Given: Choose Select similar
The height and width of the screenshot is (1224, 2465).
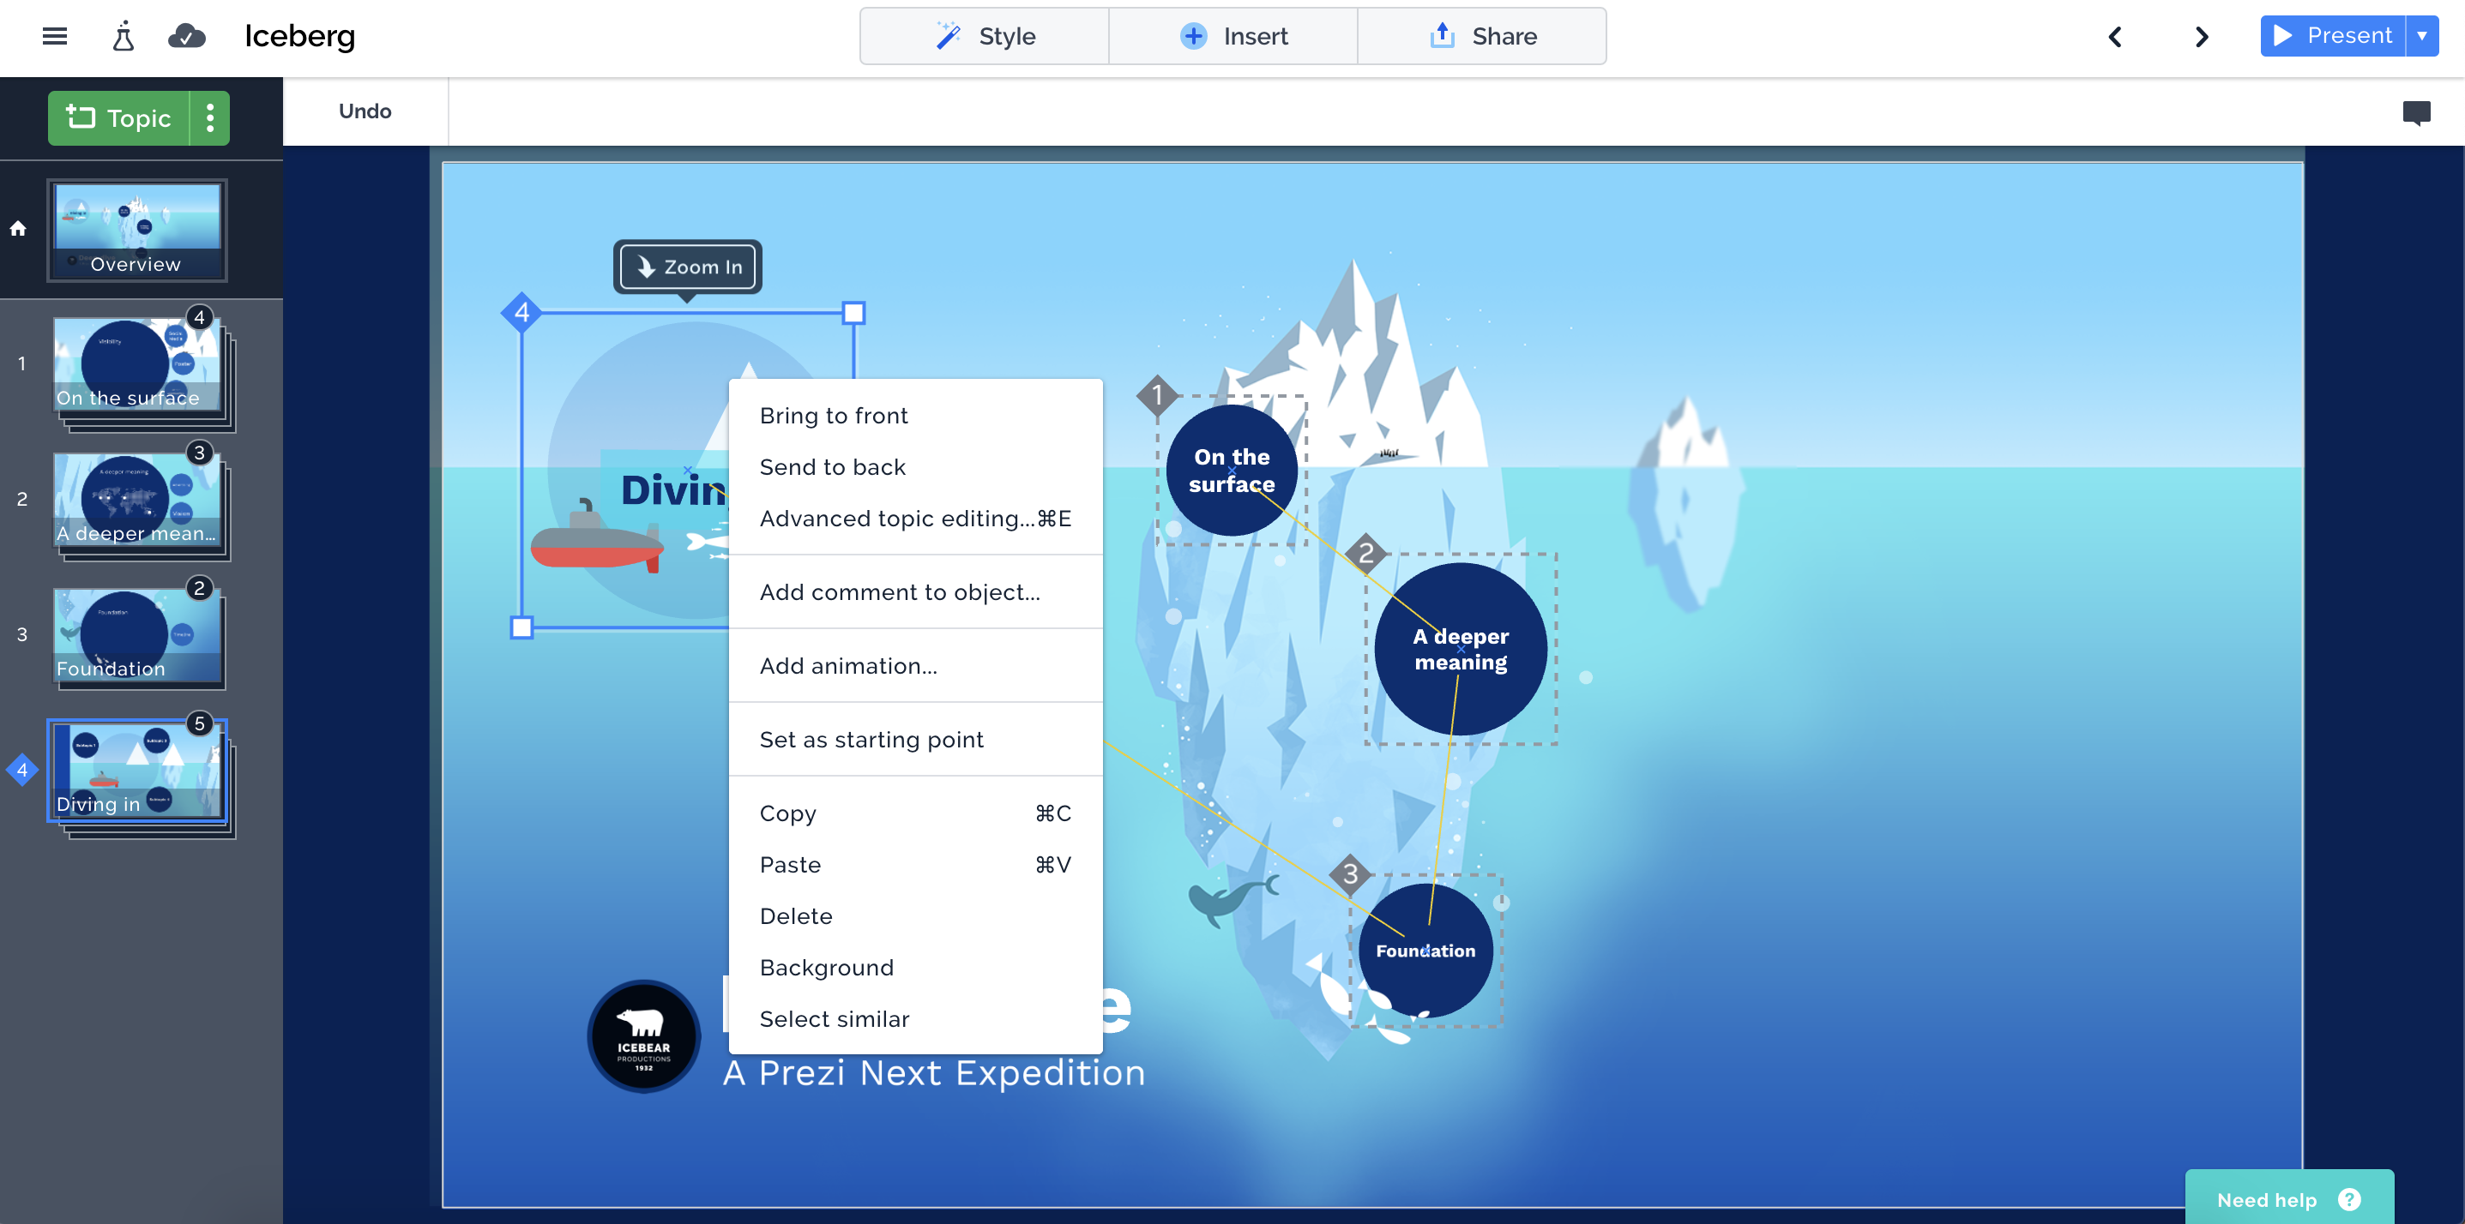Looking at the screenshot, I should pyautogui.click(x=916, y=1019).
